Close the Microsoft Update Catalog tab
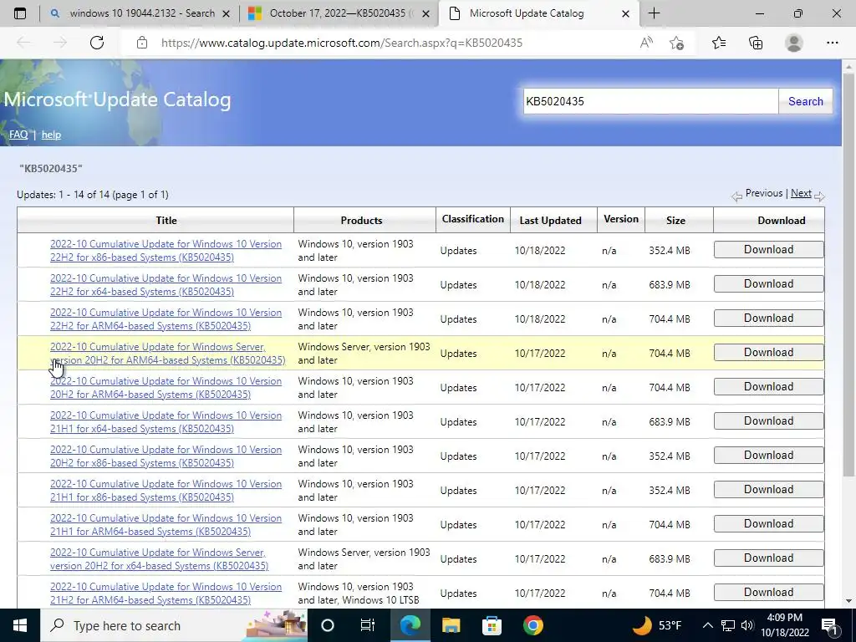 click(626, 13)
